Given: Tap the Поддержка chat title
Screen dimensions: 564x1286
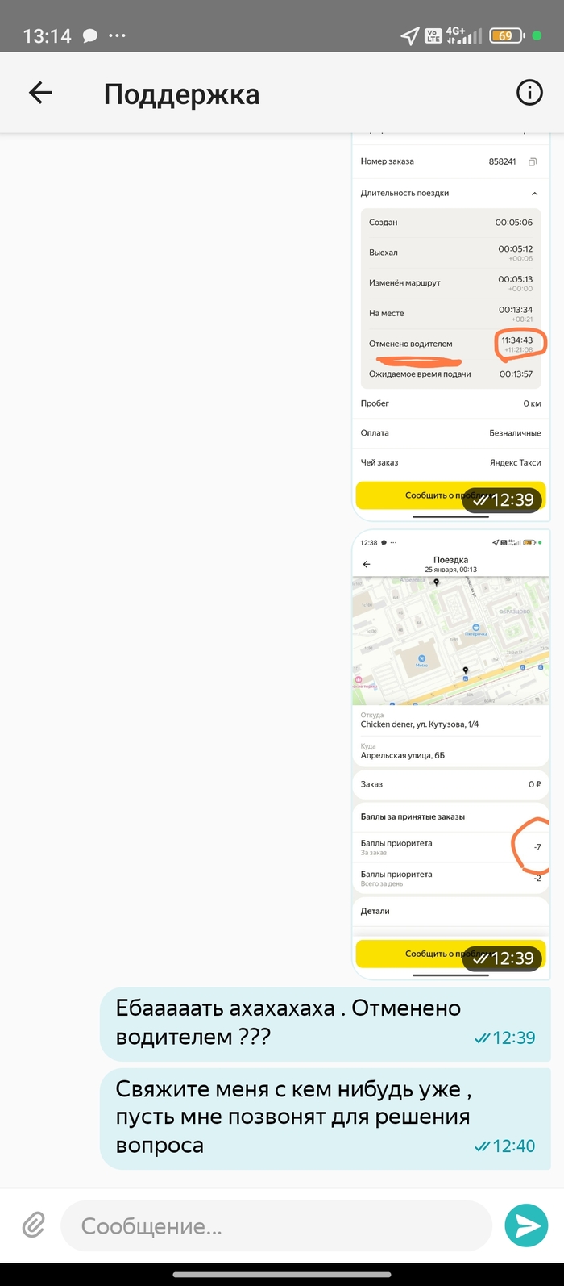Looking at the screenshot, I should coord(181,94).
